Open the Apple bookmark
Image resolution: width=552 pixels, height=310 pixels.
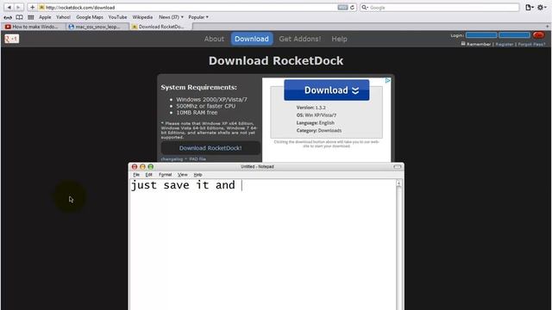(45, 17)
